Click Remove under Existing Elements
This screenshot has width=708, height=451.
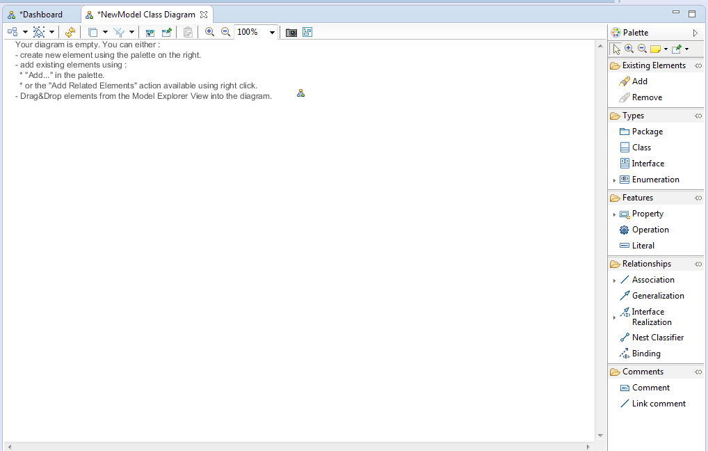coord(646,97)
